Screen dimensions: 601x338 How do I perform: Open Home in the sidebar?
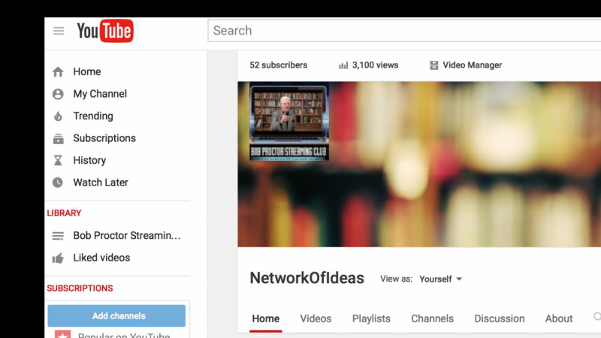(x=87, y=71)
